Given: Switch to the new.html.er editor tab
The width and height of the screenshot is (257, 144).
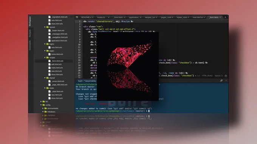Looking at the screenshot, I should tap(198, 17).
